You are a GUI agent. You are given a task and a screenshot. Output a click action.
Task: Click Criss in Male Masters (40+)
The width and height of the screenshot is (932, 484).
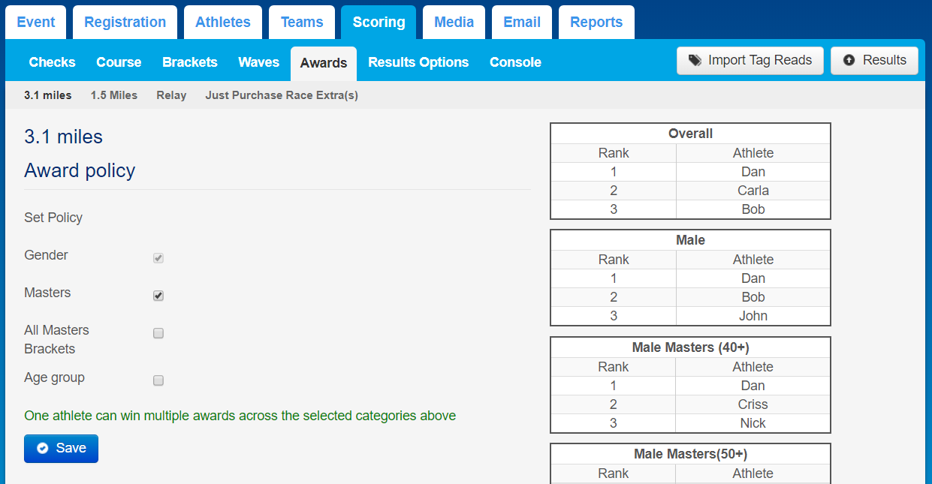(x=753, y=404)
